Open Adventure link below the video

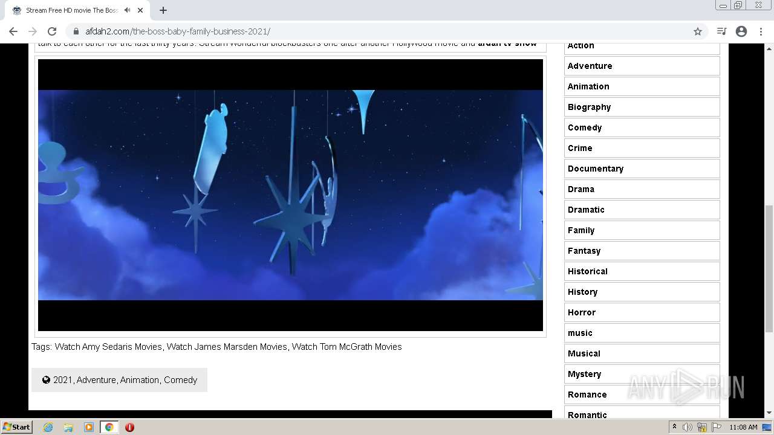(x=96, y=380)
